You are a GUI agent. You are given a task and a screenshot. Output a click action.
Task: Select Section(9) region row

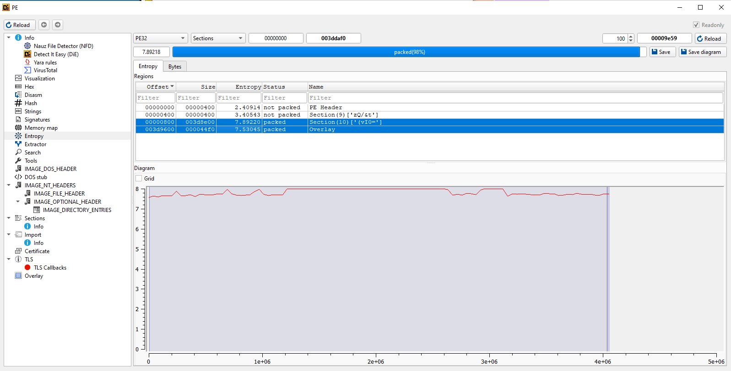(430, 115)
